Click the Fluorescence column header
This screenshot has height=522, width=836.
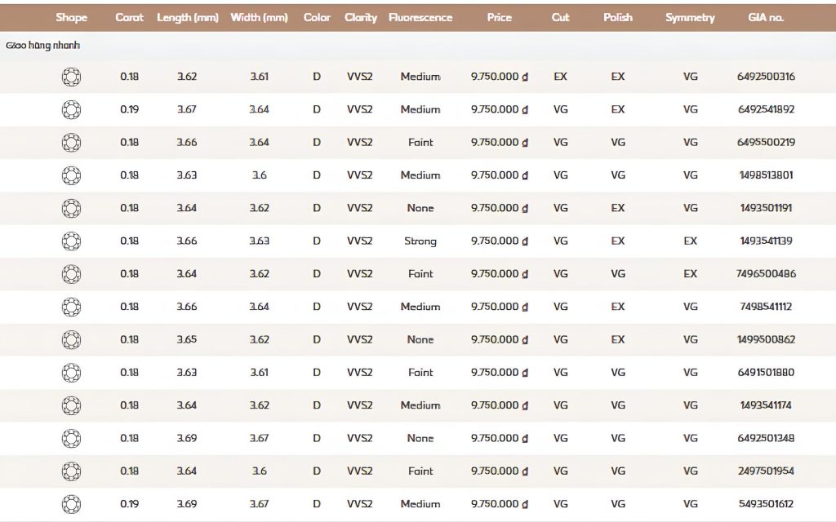pyautogui.click(x=420, y=18)
